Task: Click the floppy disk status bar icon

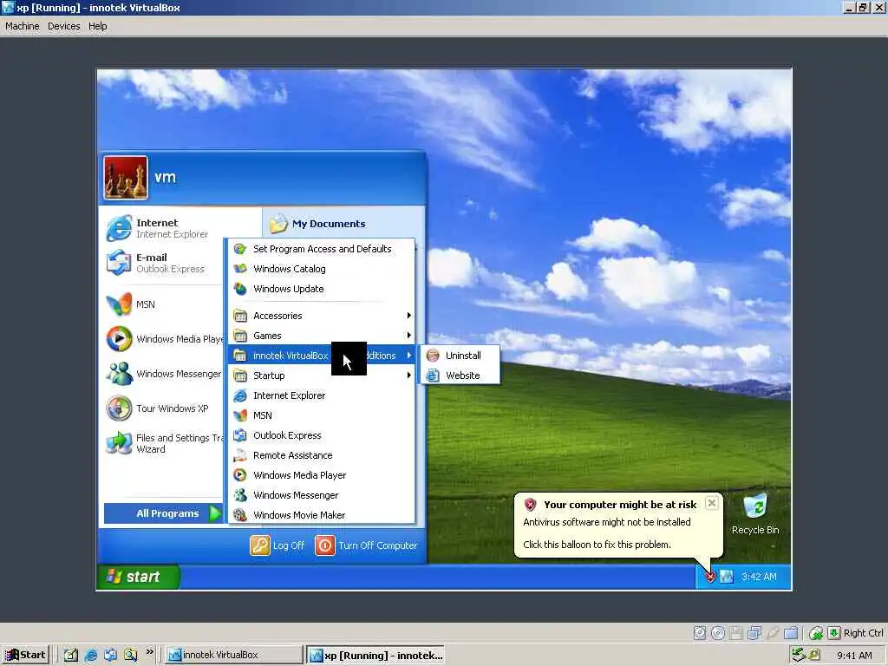Action: [x=735, y=633]
